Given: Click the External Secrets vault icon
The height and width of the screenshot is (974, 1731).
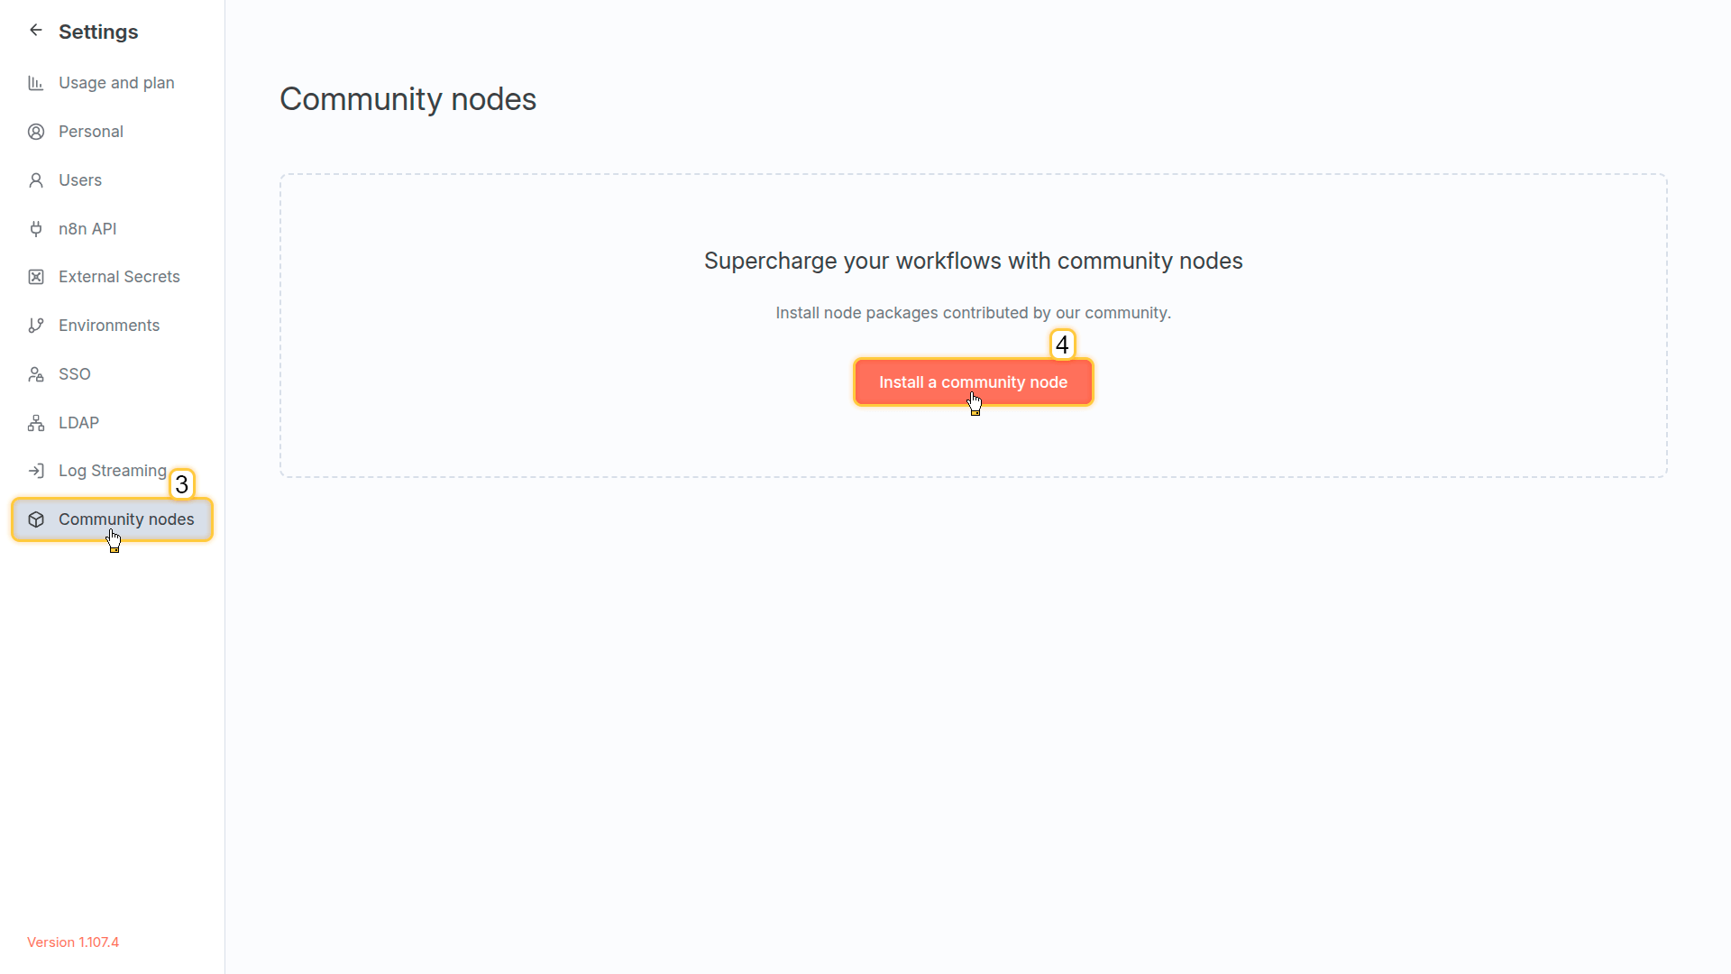Looking at the screenshot, I should click(36, 277).
